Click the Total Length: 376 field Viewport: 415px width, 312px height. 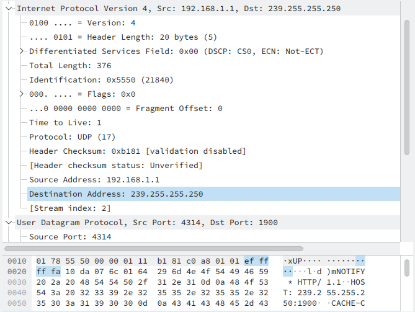tap(70, 66)
